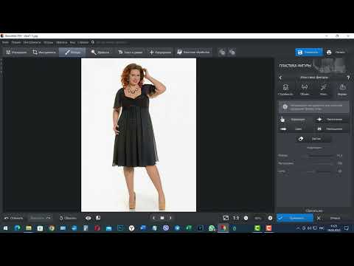This screenshot has width=354, height=266.
Task: Select the Volume bust mode icon
Action: point(305,89)
